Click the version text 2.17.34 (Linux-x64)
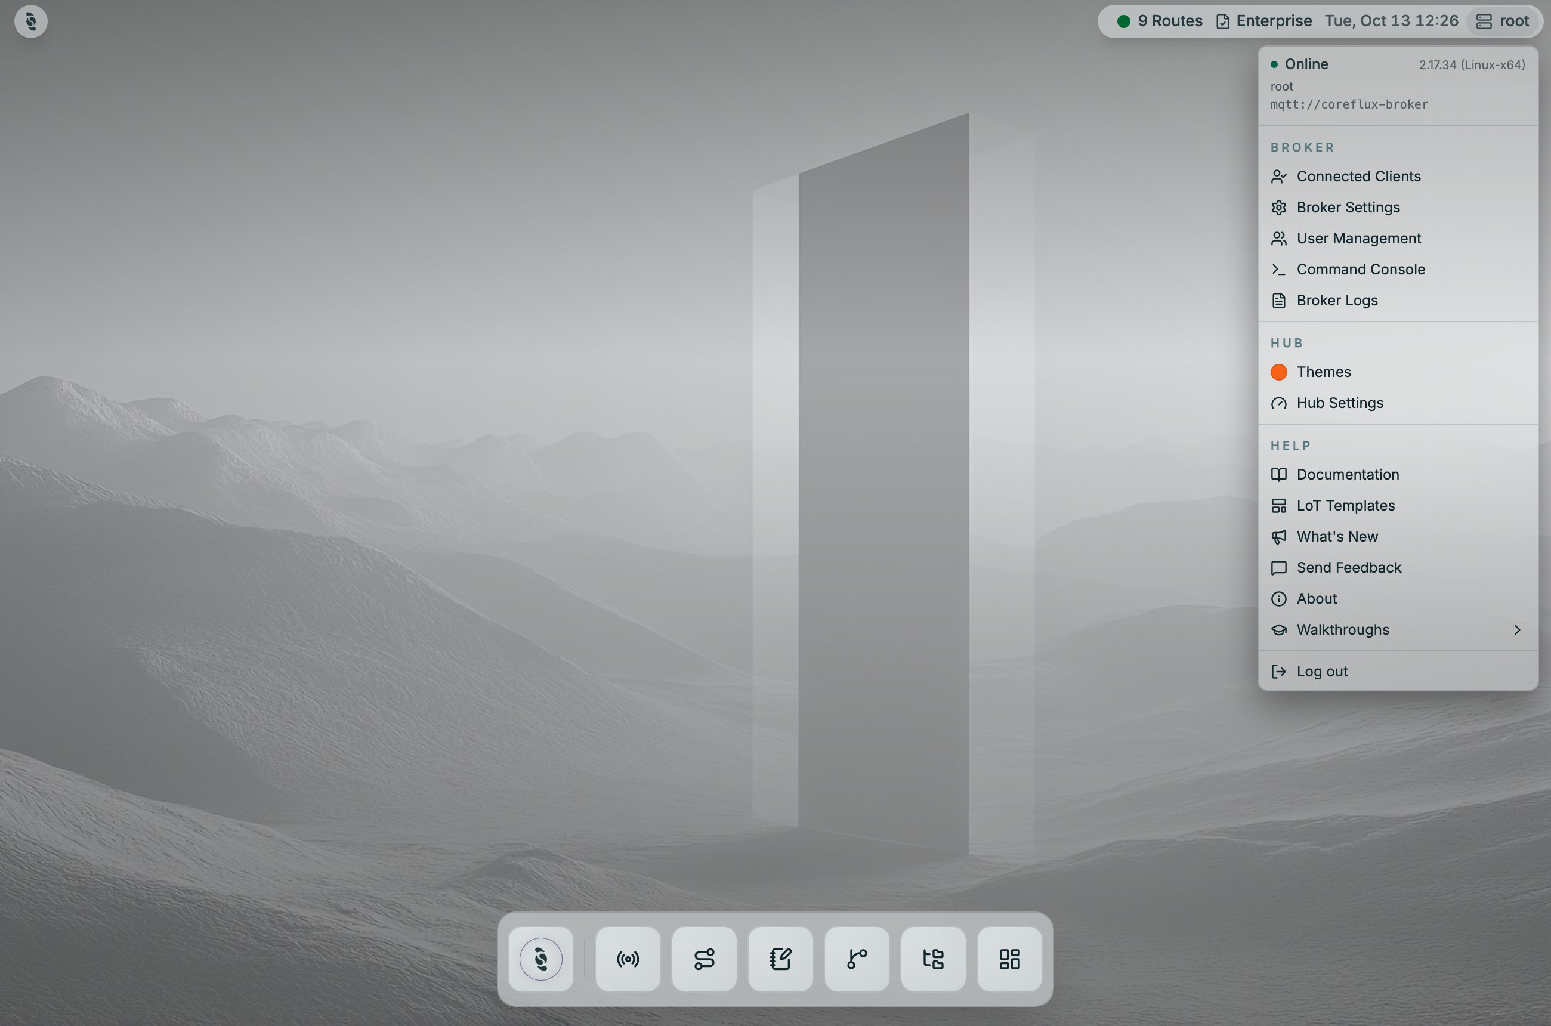Screen dimensions: 1551x1026 coord(1472,65)
